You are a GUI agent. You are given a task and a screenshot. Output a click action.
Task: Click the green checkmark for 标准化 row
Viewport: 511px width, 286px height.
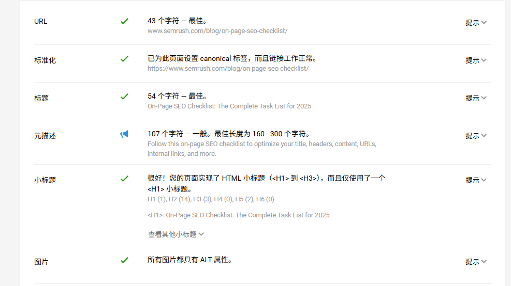coord(124,59)
